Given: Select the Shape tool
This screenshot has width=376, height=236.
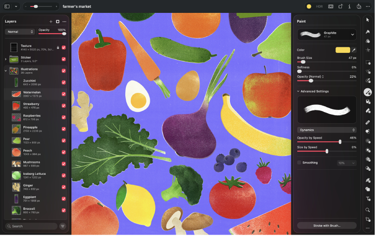Looking at the screenshot, I should (368, 190).
